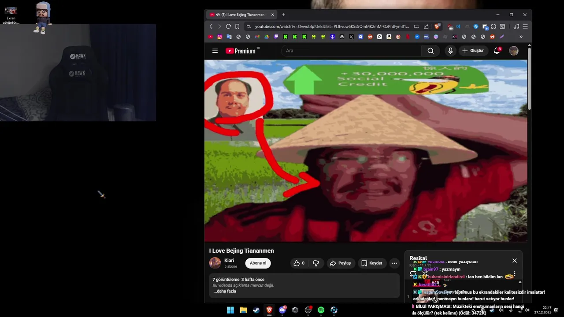Select Ekran görüntüs... desktop icon
This screenshot has width=564, height=317.
click(x=11, y=15)
